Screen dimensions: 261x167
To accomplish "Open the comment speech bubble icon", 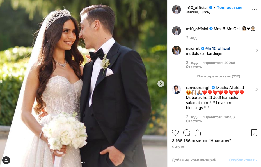I will 187,133.
